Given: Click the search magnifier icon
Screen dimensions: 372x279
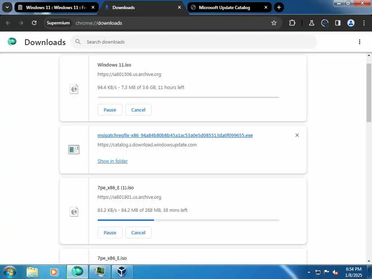Looking at the screenshot, I should [x=78, y=42].
